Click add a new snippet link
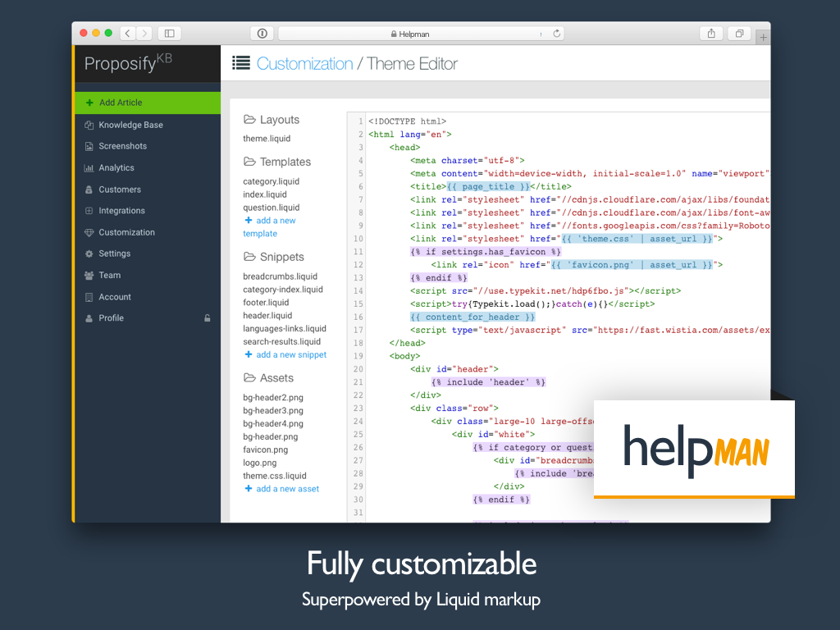This screenshot has height=630, width=840. tap(285, 354)
